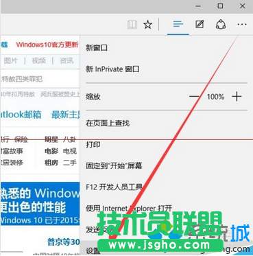Open the 家居装修 link
The height and width of the screenshot is (256, 253).
[12, 163]
